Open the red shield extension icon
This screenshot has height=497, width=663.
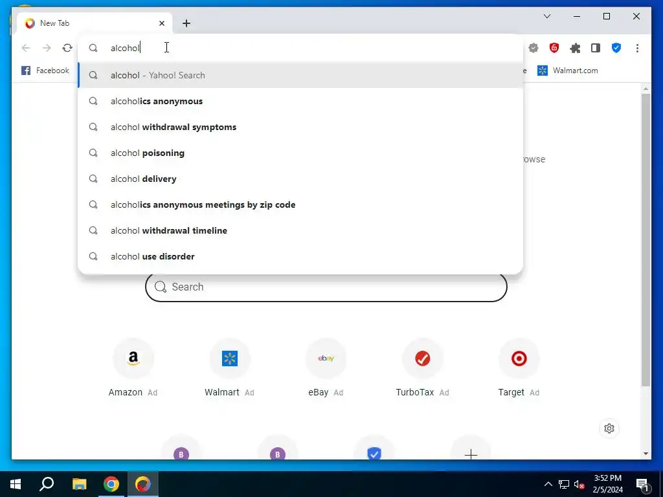(x=554, y=48)
